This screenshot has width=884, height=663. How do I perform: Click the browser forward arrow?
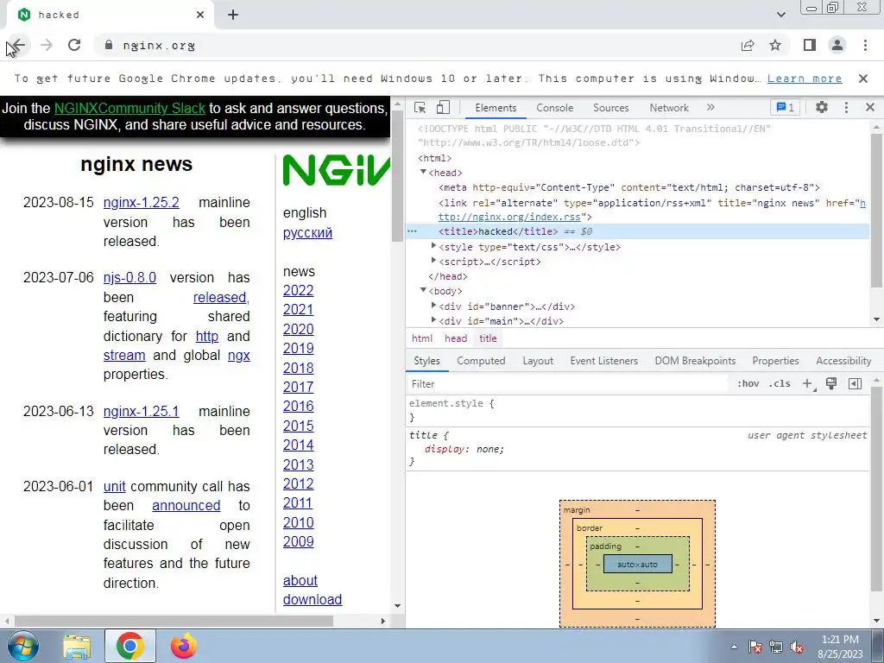47,46
